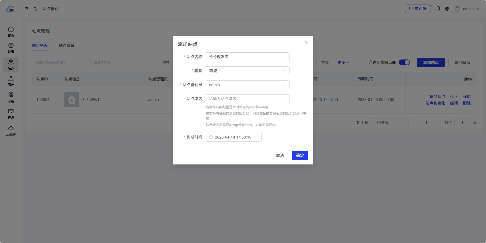Viewport: 486px width, 243px height.
Task: Click the 站点域名 input field
Action: [x=247, y=99]
